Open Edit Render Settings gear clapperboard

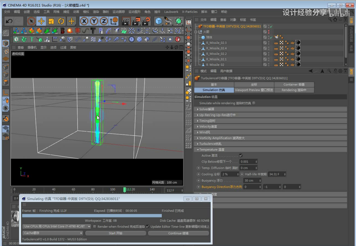pos(146,21)
